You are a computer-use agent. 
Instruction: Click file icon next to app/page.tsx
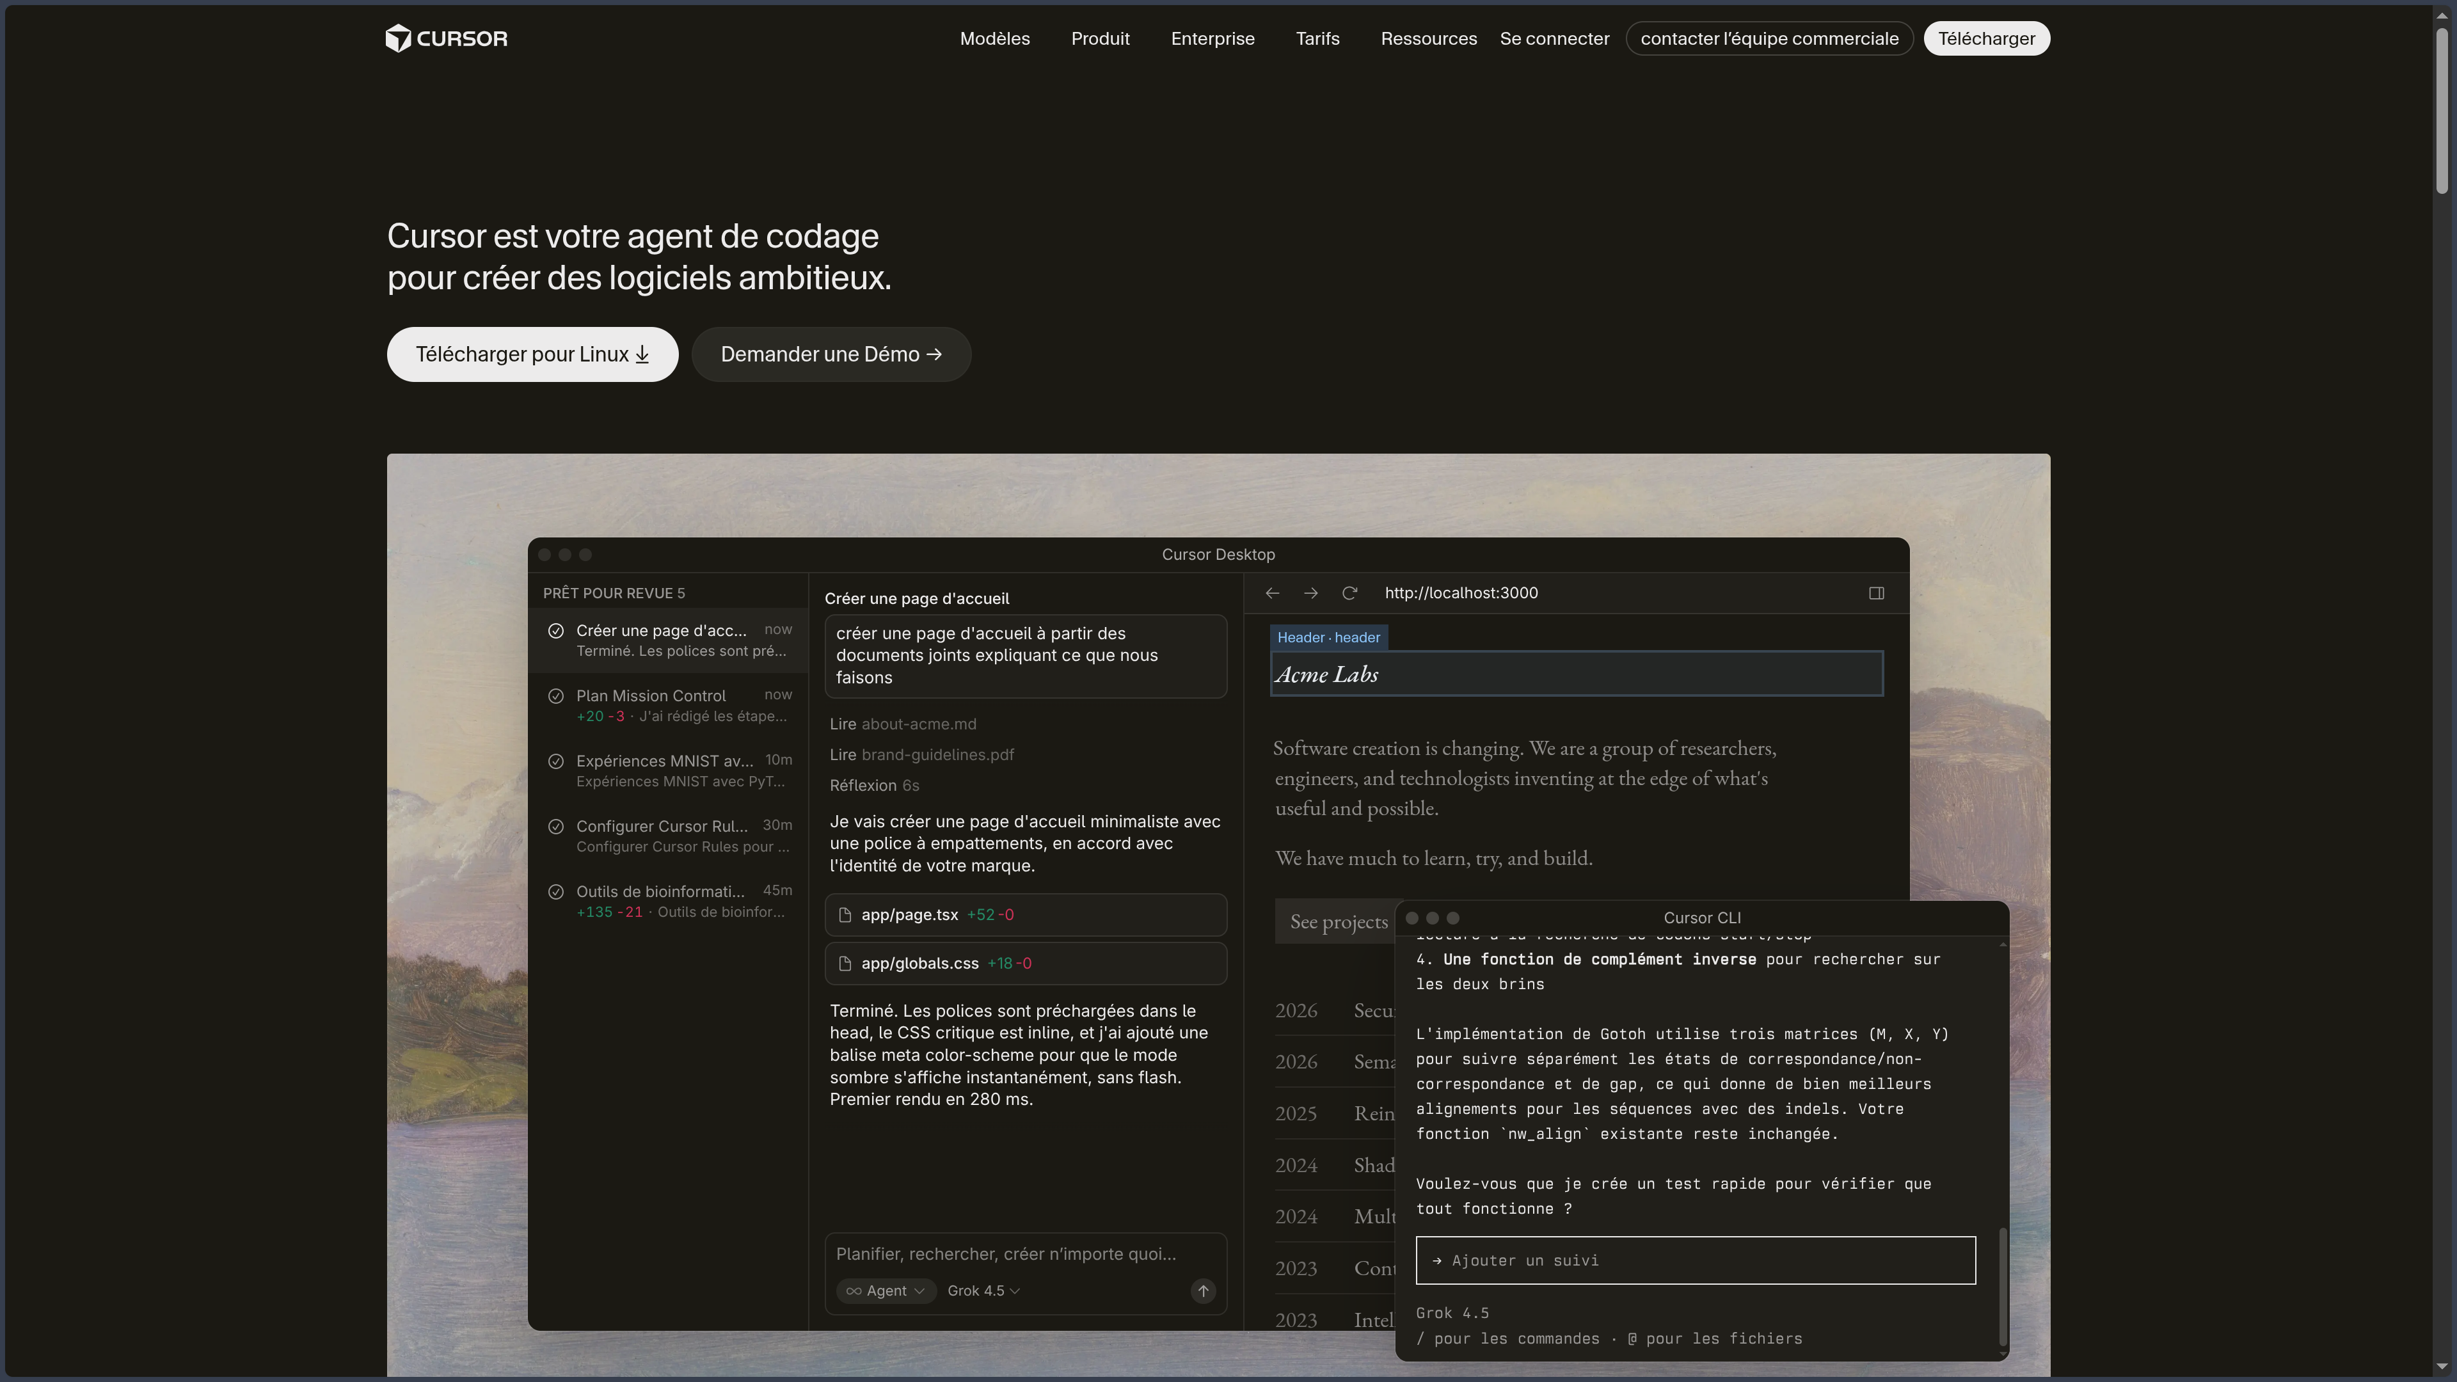pyautogui.click(x=844, y=916)
